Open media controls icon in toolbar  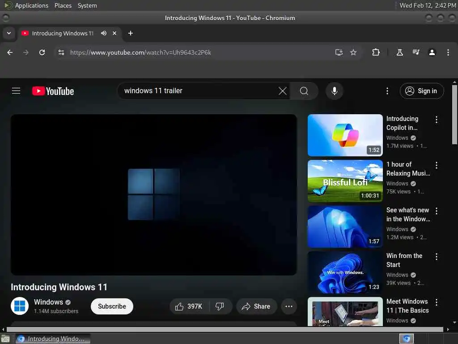416,52
